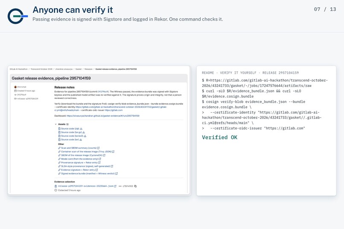Open the Releases breadcrumb
The image size is (344, 229).
pyautogui.click(x=88, y=69)
